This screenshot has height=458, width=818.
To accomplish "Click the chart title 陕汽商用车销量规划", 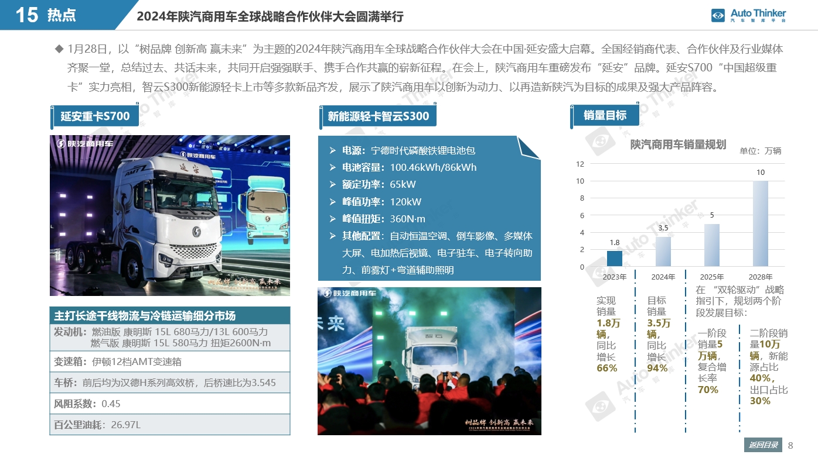I will 678,144.
